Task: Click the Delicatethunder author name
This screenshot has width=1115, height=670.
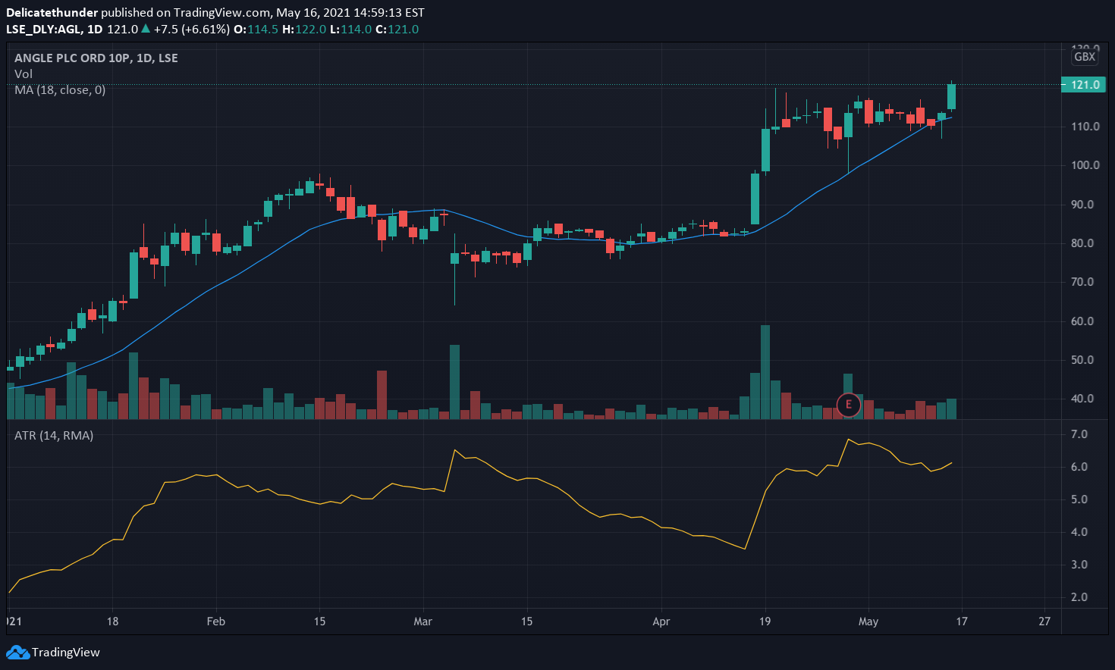Action: point(52,13)
